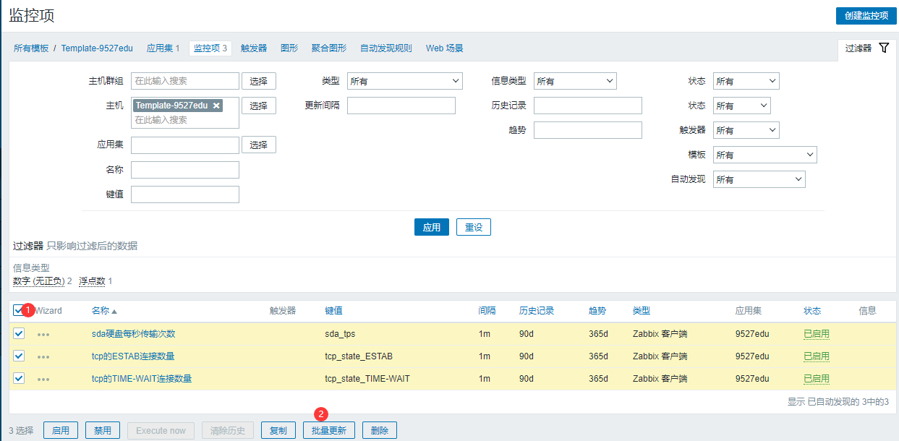Screen dimensions: 899x441
Task: Click the filter funnel icon
Action: click(x=884, y=48)
